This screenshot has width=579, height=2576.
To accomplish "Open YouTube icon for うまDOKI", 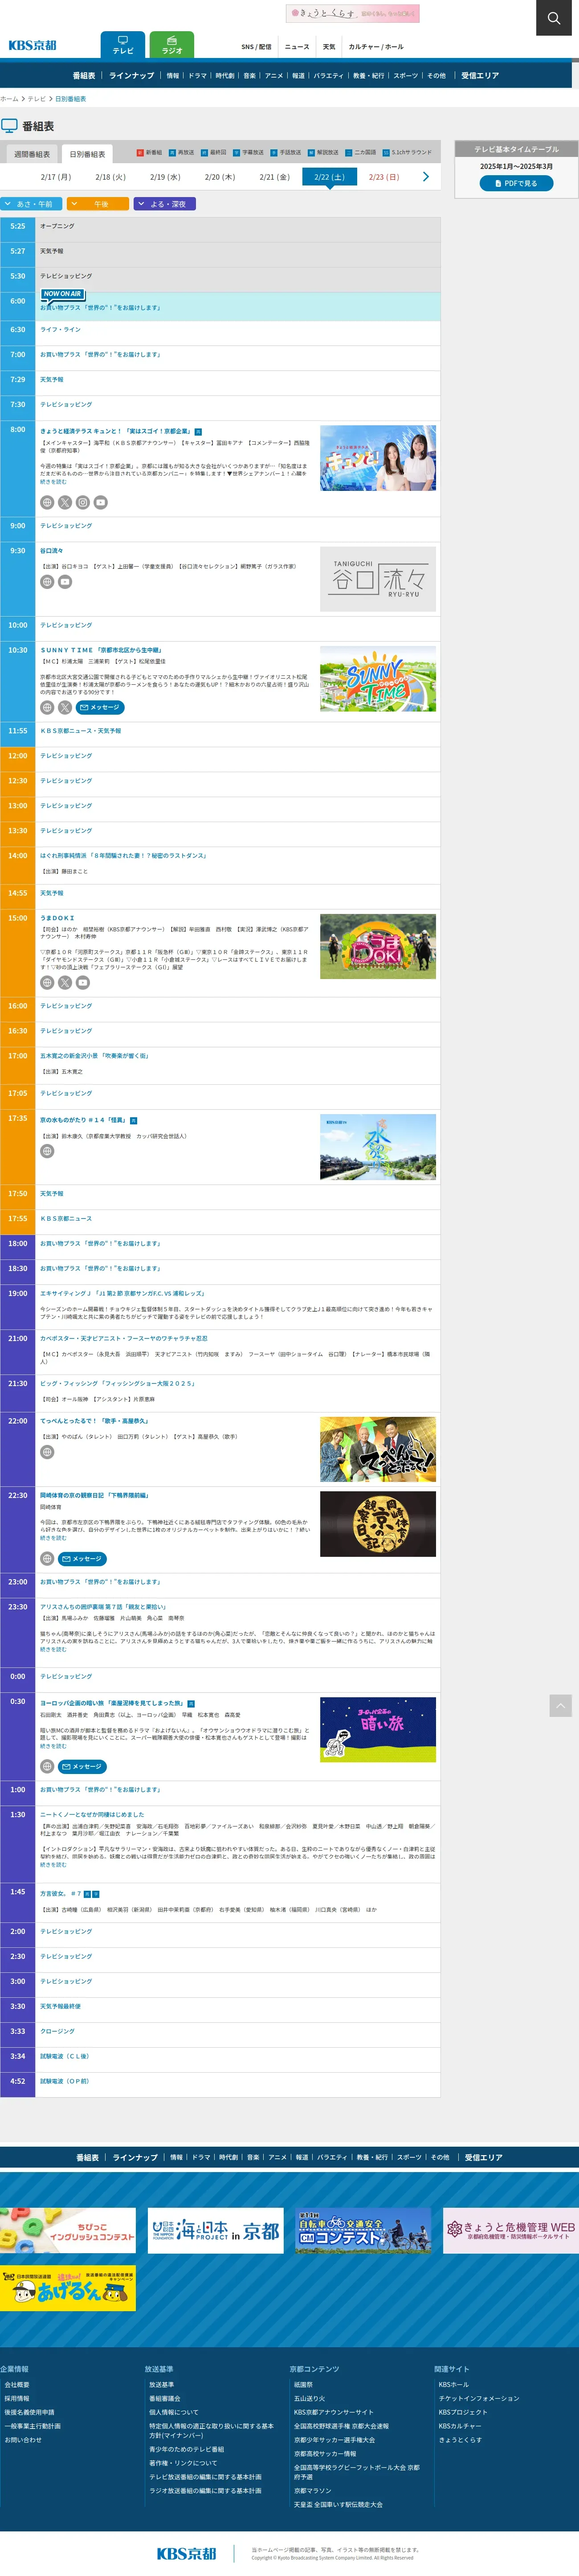I will 83,983.
